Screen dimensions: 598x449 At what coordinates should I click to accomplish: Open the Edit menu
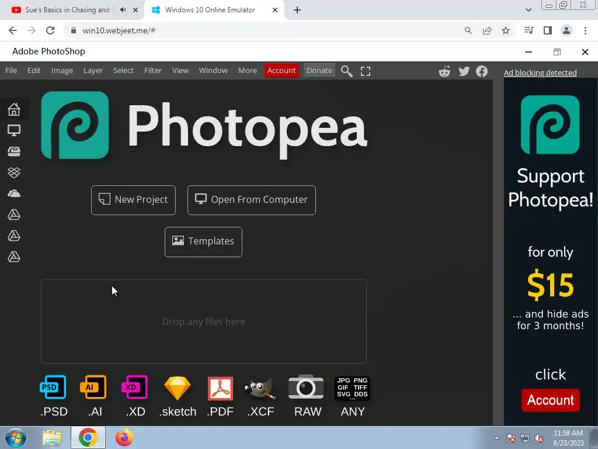tap(34, 71)
